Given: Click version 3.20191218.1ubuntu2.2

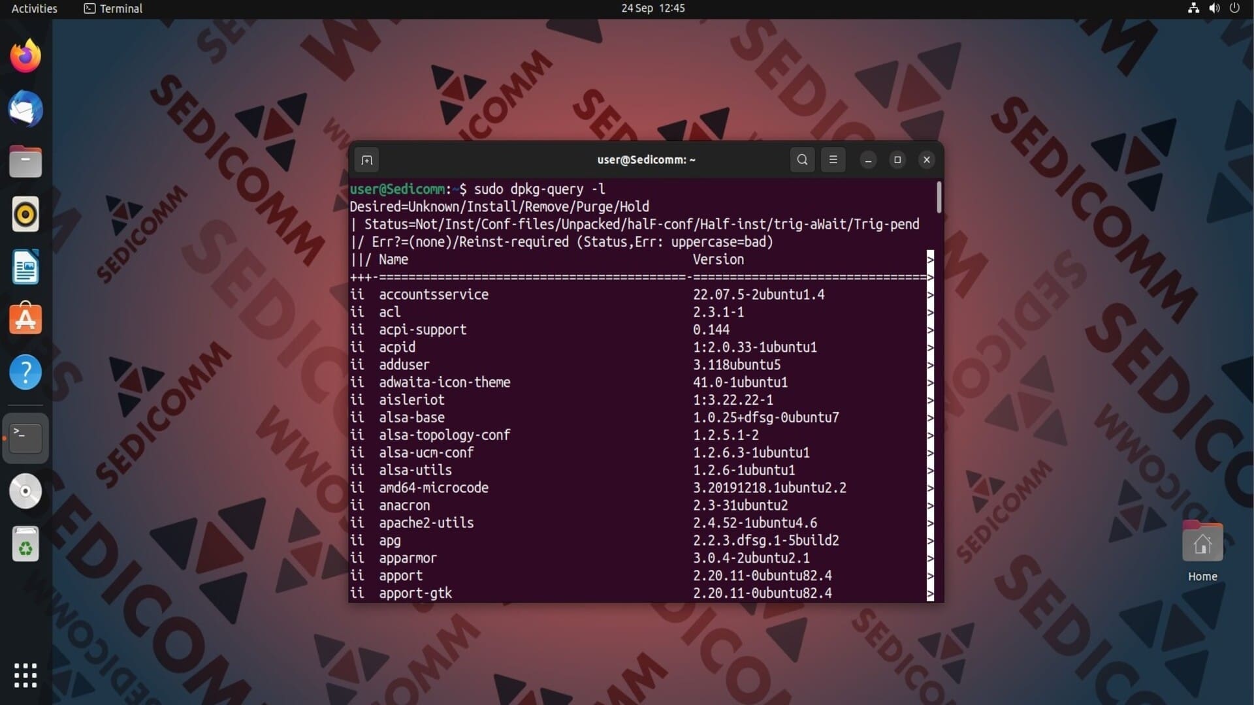Looking at the screenshot, I should coord(769,488).
